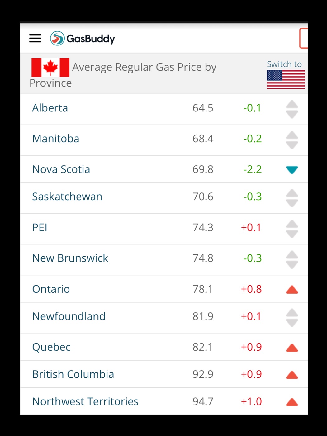Viewport: 327px width, 436px height.
Task: Click the GasBuddy logo
Action: point(83,39)
